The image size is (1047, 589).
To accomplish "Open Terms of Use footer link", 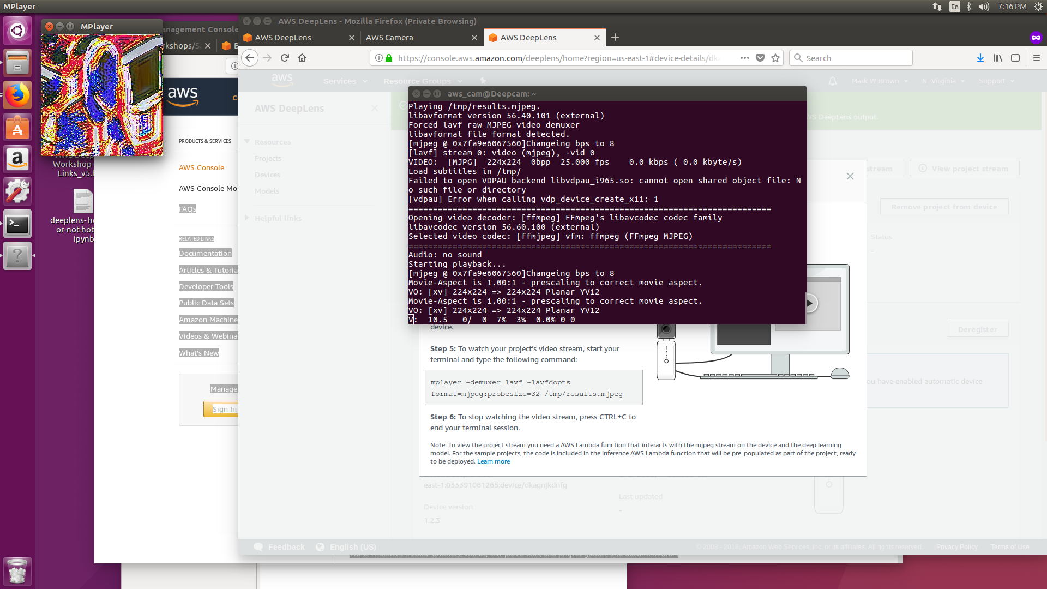I will coord(1010,547).
